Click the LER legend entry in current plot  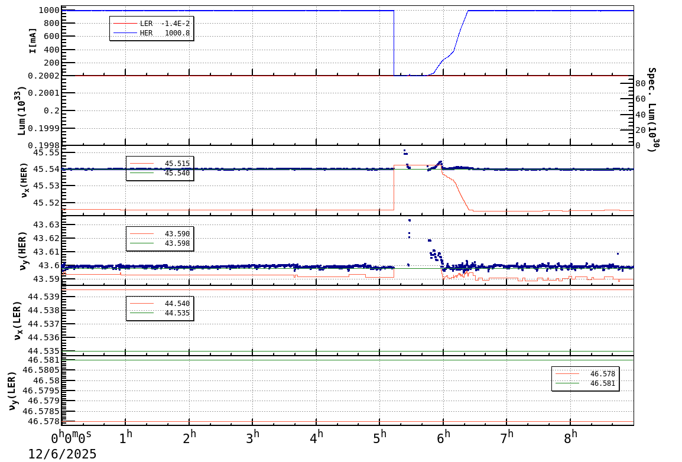[151, 24]
